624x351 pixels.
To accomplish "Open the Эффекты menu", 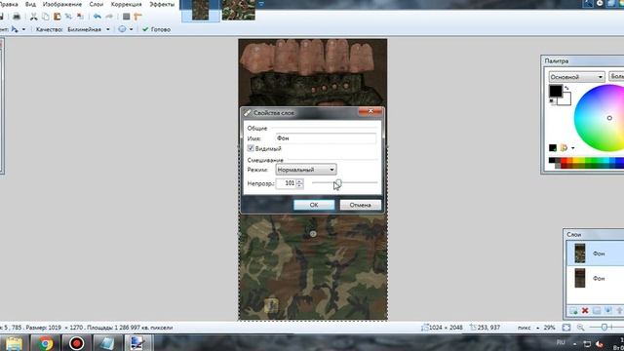I will click(162, 4).
